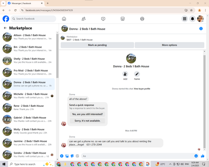
Task: Send 'Yes, are you still interested?' quick response
Action: 87,114
